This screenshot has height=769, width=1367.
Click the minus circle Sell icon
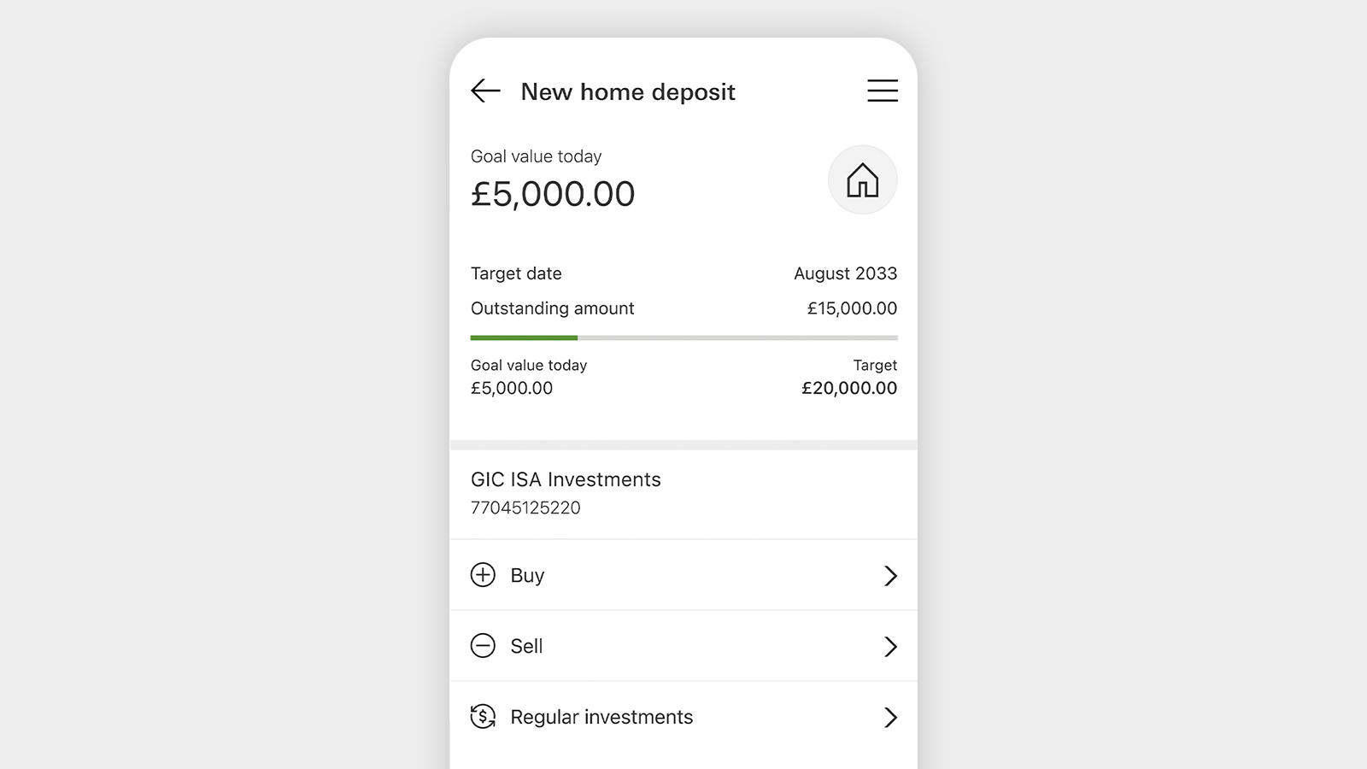point(483,646)
